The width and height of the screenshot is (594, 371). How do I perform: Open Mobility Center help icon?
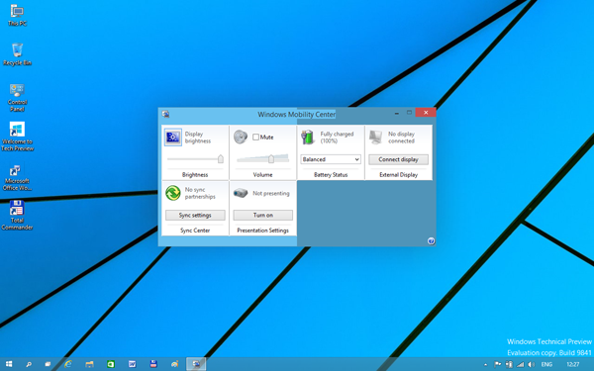click(431, 241)
